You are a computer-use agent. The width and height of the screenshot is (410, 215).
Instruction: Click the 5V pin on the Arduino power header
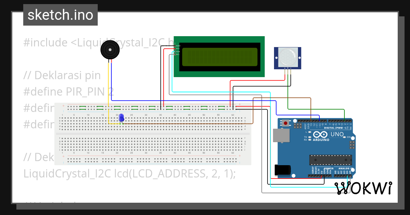pyautogui.click(x=321, y=176)
